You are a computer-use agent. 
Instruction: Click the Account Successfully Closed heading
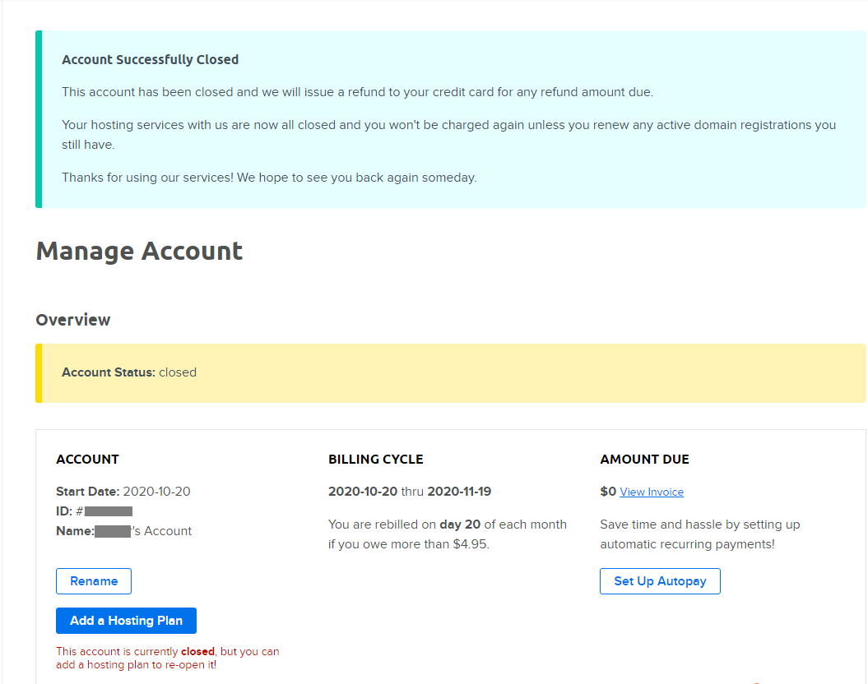(x=150, y=60)
